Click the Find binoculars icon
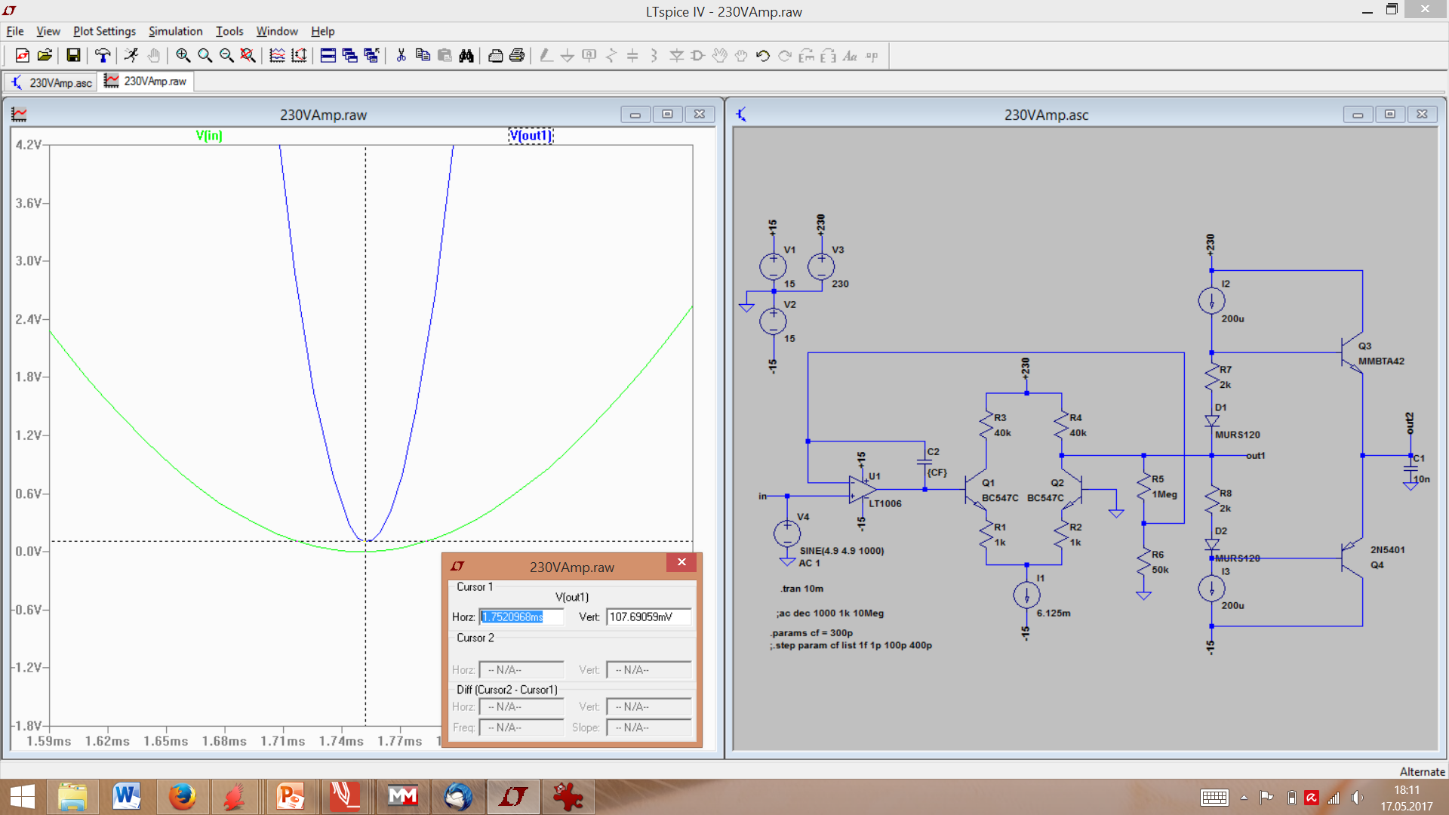1449x815 pixels. (466, 55)
